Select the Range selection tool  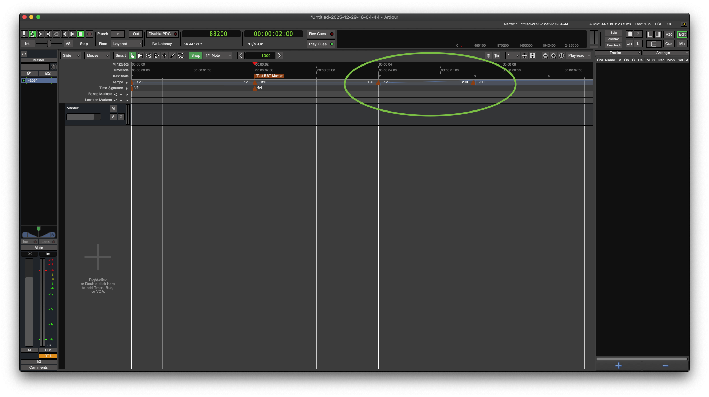(x=140, y=55)
